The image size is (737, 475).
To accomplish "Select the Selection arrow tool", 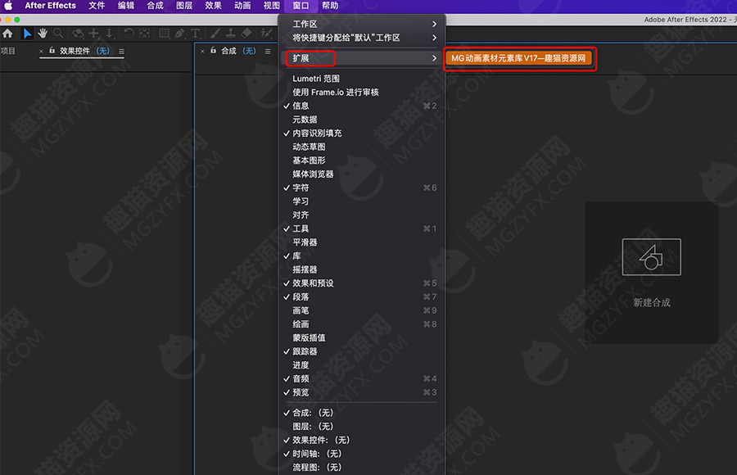I will point(27,34).
